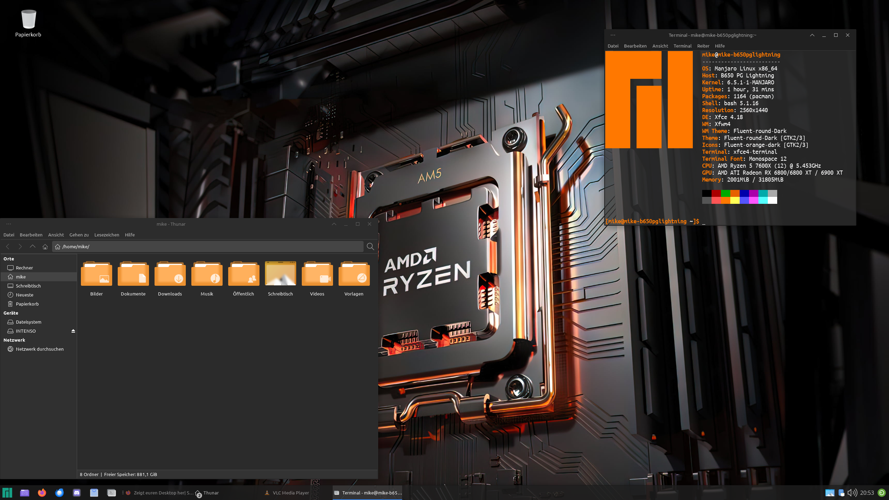
Task: Go to home folder via toolbar home icon
Action: (45, 247)
